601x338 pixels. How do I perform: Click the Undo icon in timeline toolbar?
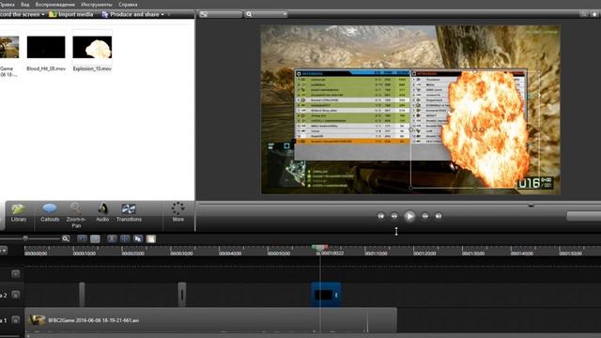82,239
